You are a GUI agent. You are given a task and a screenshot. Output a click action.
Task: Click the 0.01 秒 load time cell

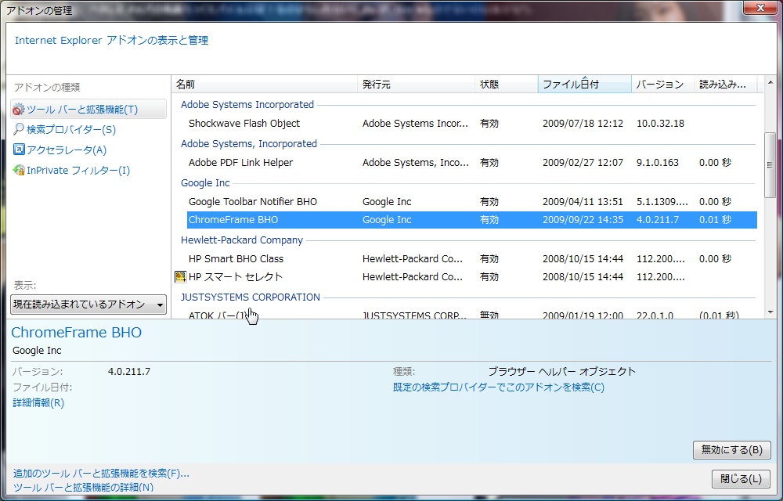715,219
